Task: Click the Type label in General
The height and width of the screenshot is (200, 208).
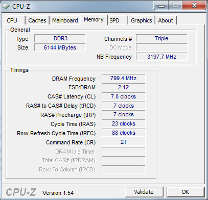Action: pos(22,39)
